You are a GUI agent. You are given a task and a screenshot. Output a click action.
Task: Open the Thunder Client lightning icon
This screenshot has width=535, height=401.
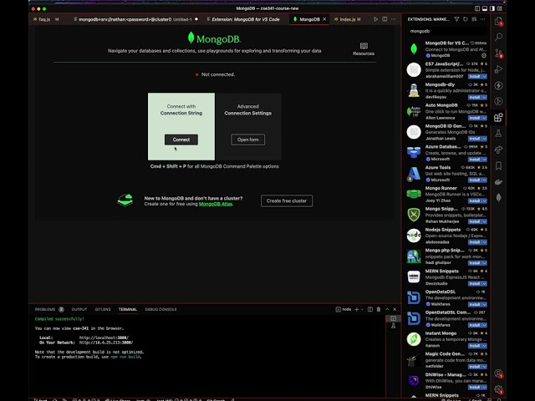(498, 85)
